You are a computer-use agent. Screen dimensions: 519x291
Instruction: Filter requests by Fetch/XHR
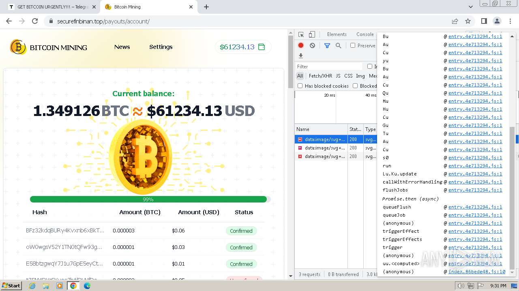(320, 76)
